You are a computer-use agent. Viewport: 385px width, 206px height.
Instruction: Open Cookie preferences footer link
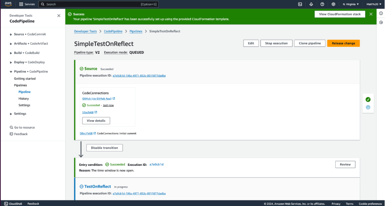point(370,204)
